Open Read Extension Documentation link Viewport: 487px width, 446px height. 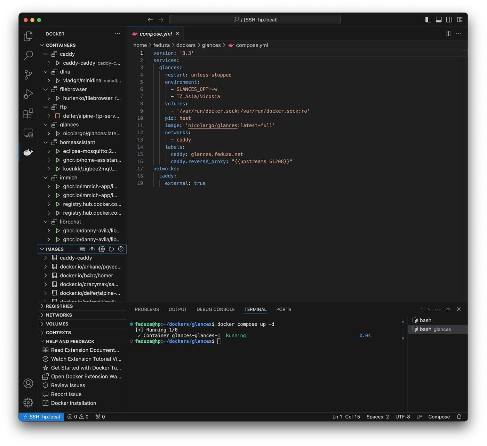(85, 350)
